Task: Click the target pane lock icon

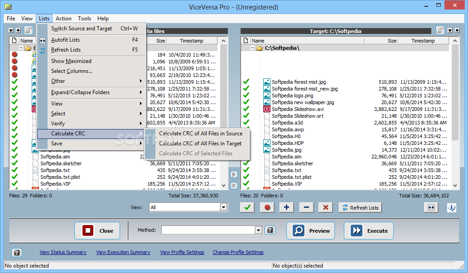Action: pos(440,30)
